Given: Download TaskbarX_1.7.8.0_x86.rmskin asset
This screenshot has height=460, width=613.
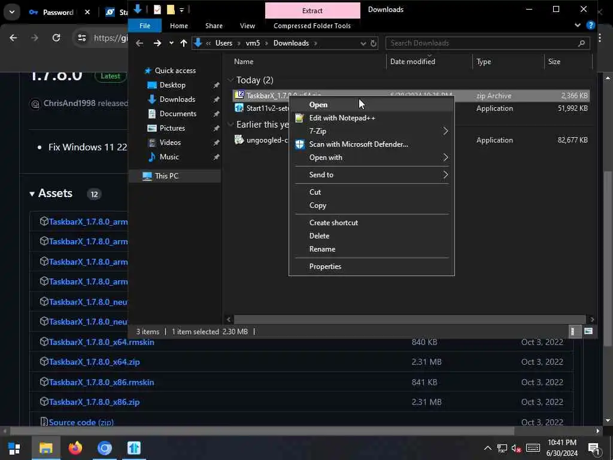Looking at the screenshot, I should pyautogui.click(x=101, y=382).
